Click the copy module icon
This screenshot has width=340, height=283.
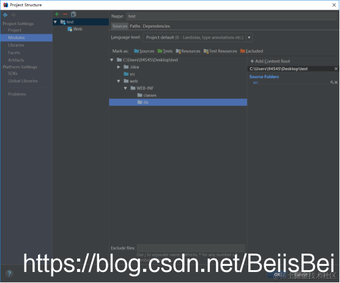point(74,14)
